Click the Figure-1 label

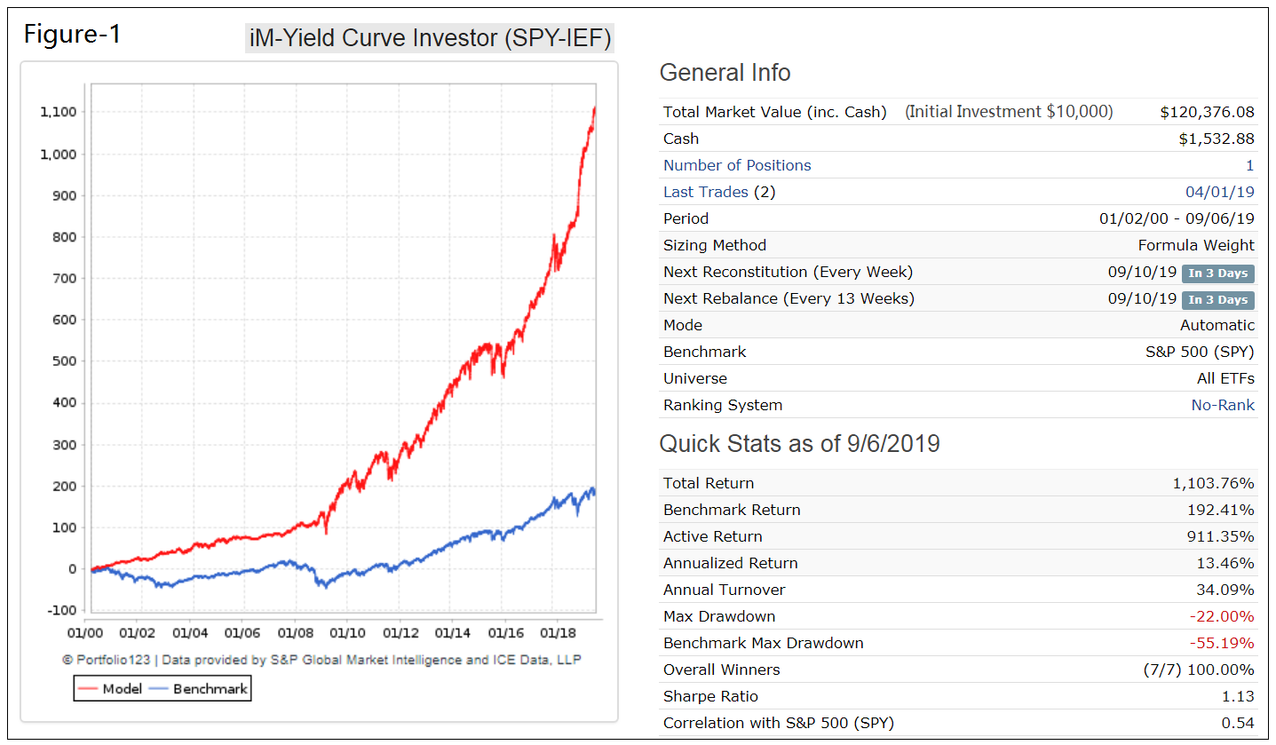point(71,35)
